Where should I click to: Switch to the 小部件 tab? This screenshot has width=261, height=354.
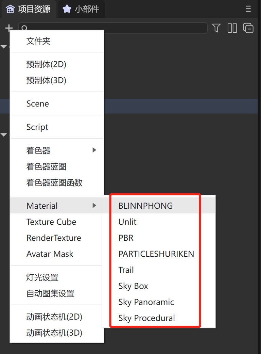87,9
